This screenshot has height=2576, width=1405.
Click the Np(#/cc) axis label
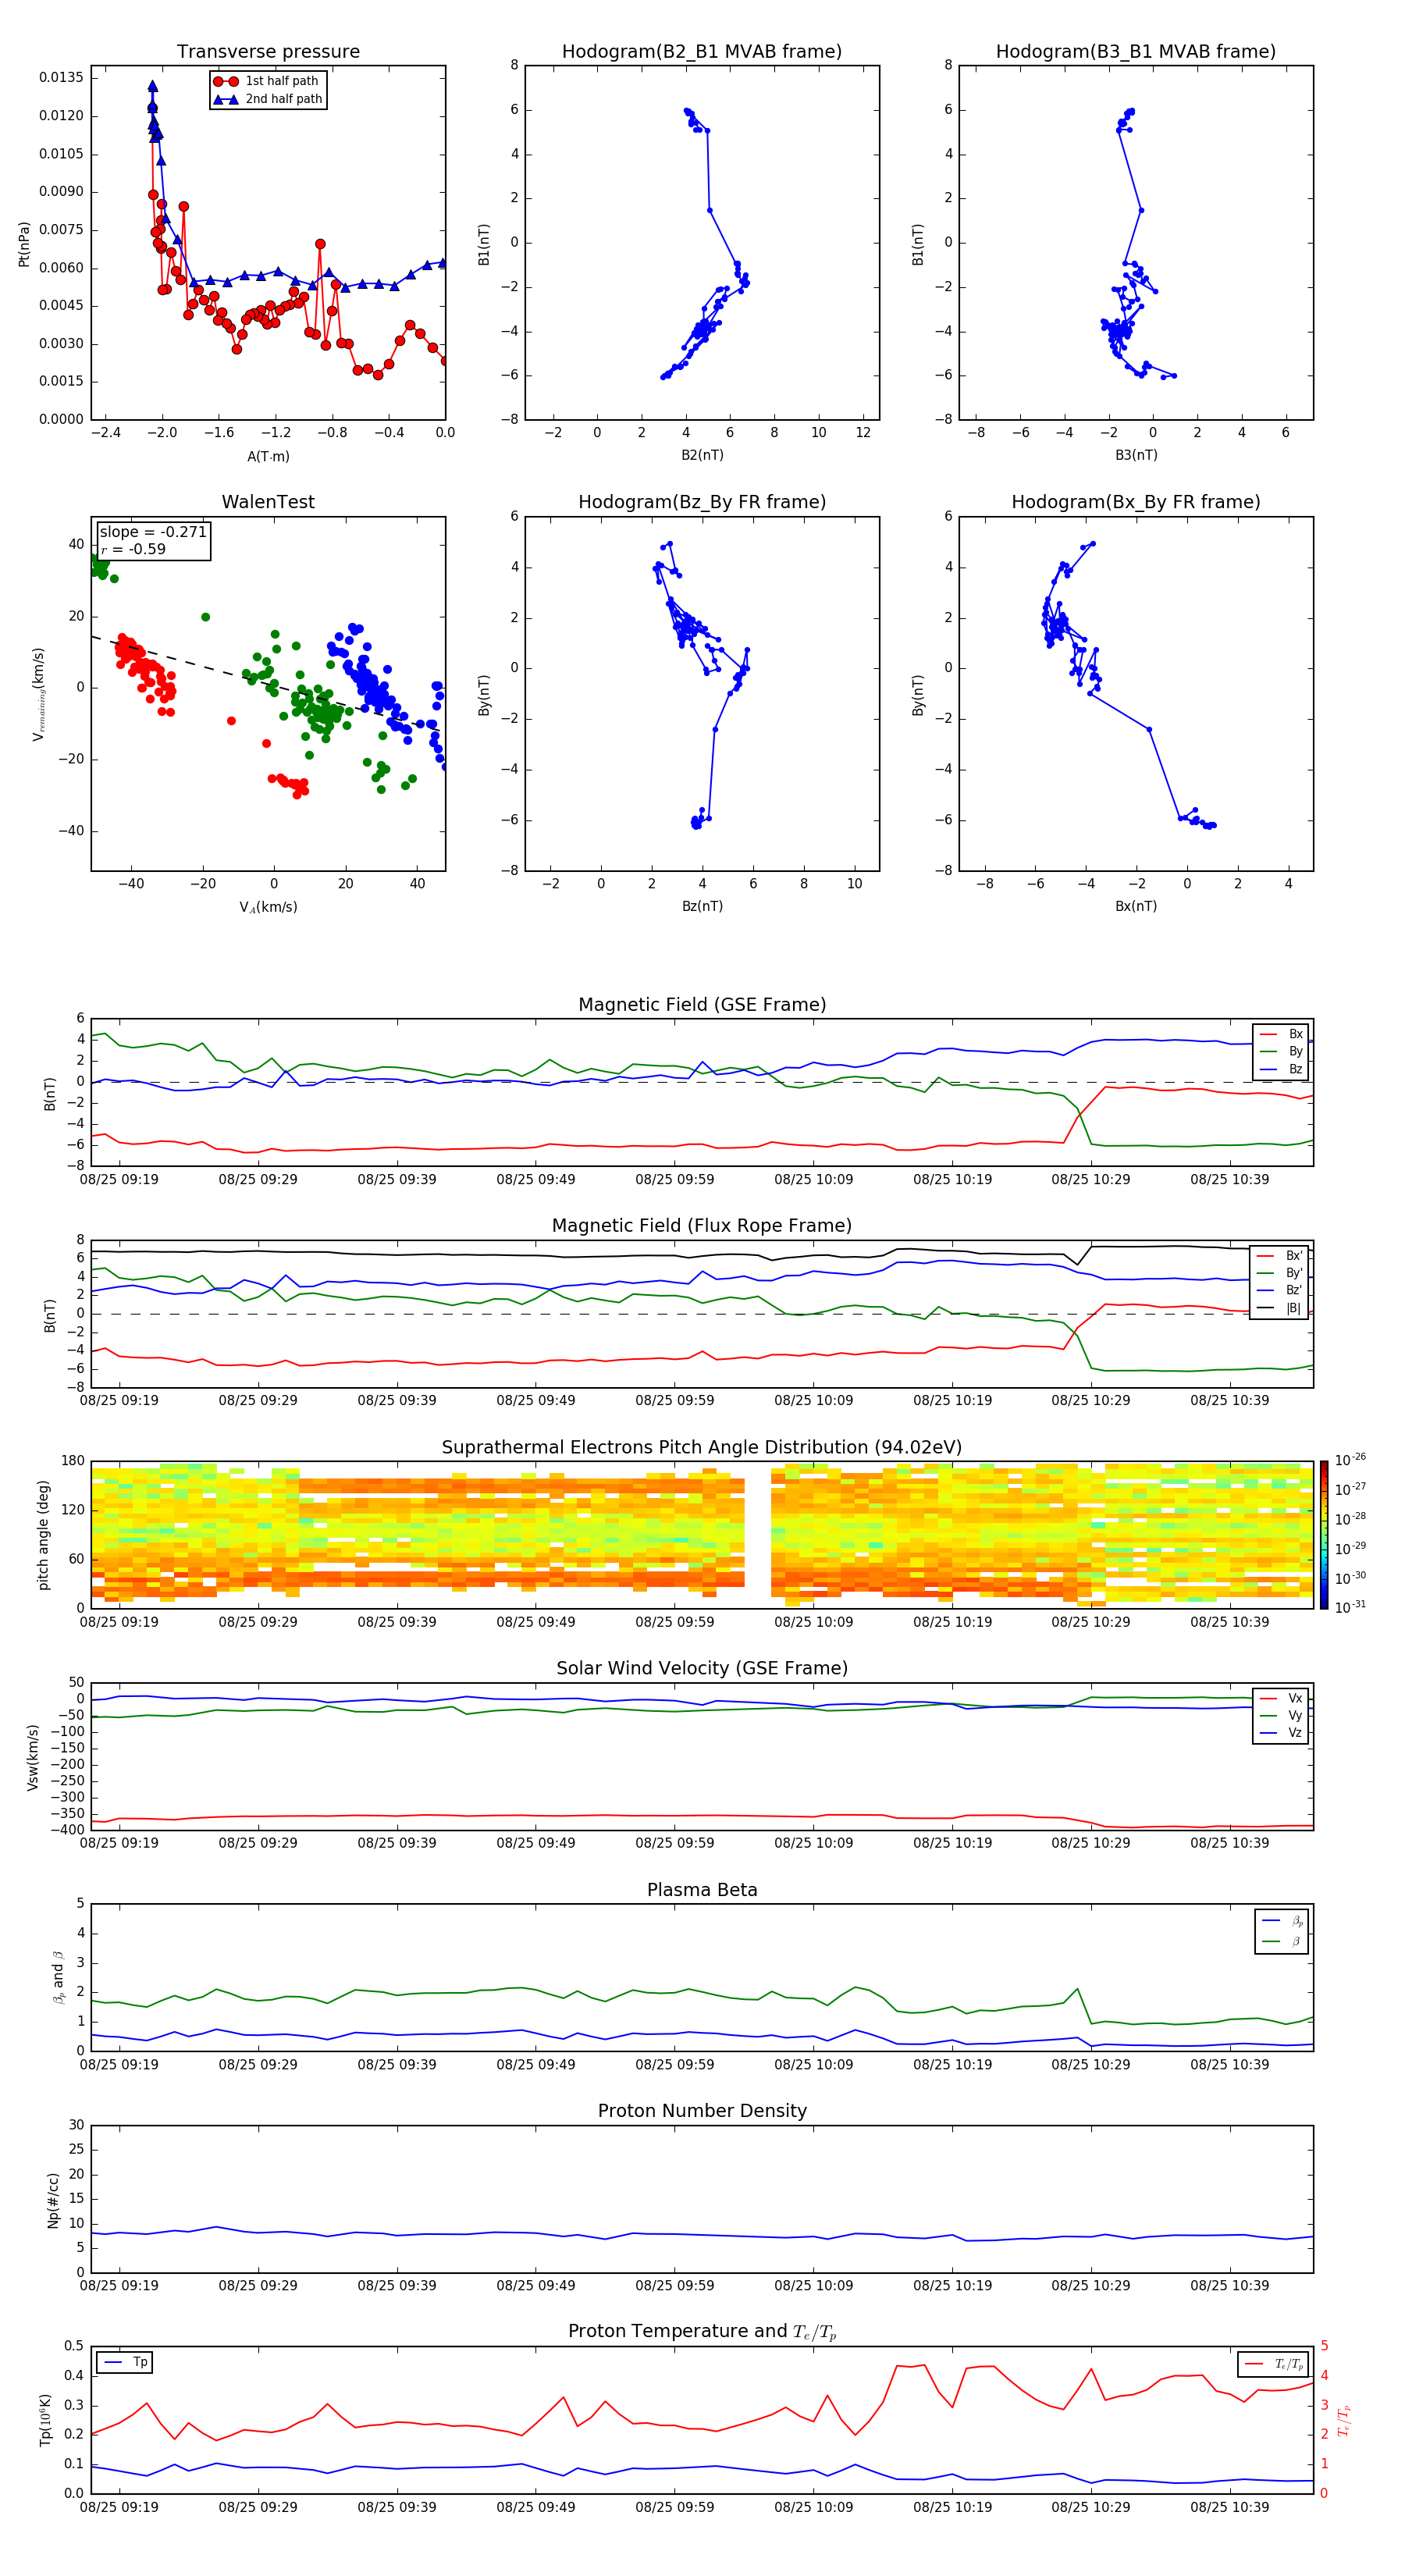(53, 2199)
